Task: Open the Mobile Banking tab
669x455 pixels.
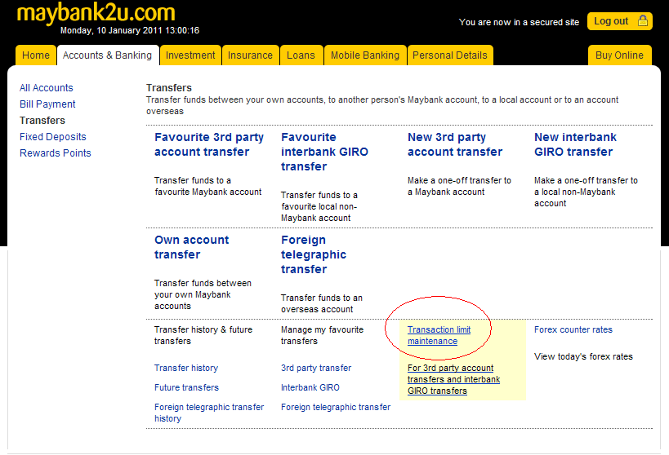Action: 365,55
